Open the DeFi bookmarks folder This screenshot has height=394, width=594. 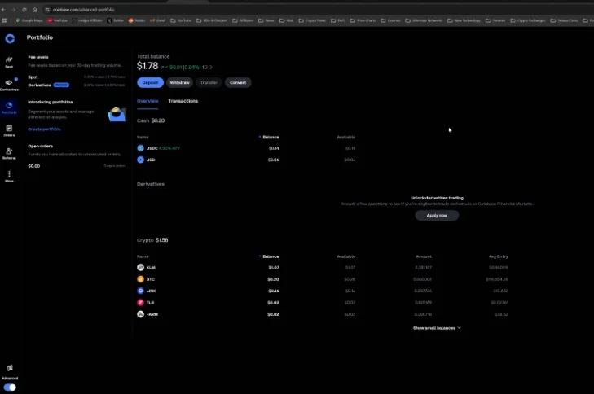coord(338,20)
